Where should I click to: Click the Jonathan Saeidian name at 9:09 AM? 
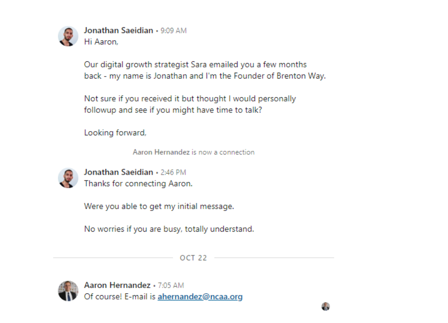pos(118,31)
